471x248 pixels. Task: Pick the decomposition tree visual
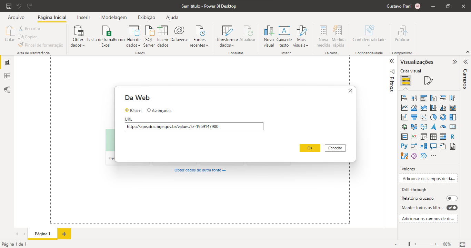(x=424, y=146)
